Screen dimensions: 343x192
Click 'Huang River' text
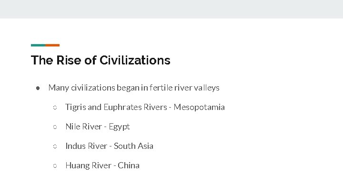coord(89,165)
